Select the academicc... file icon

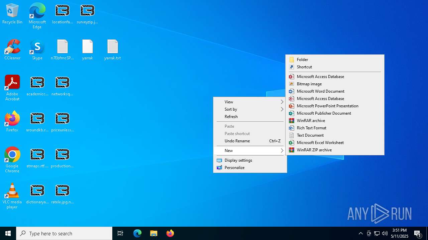37,86
